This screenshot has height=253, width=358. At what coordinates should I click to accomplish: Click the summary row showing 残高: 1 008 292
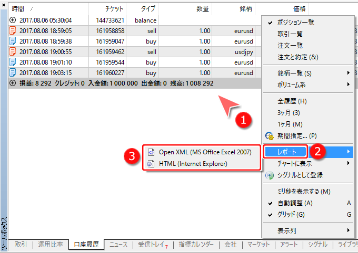[135, 83]
